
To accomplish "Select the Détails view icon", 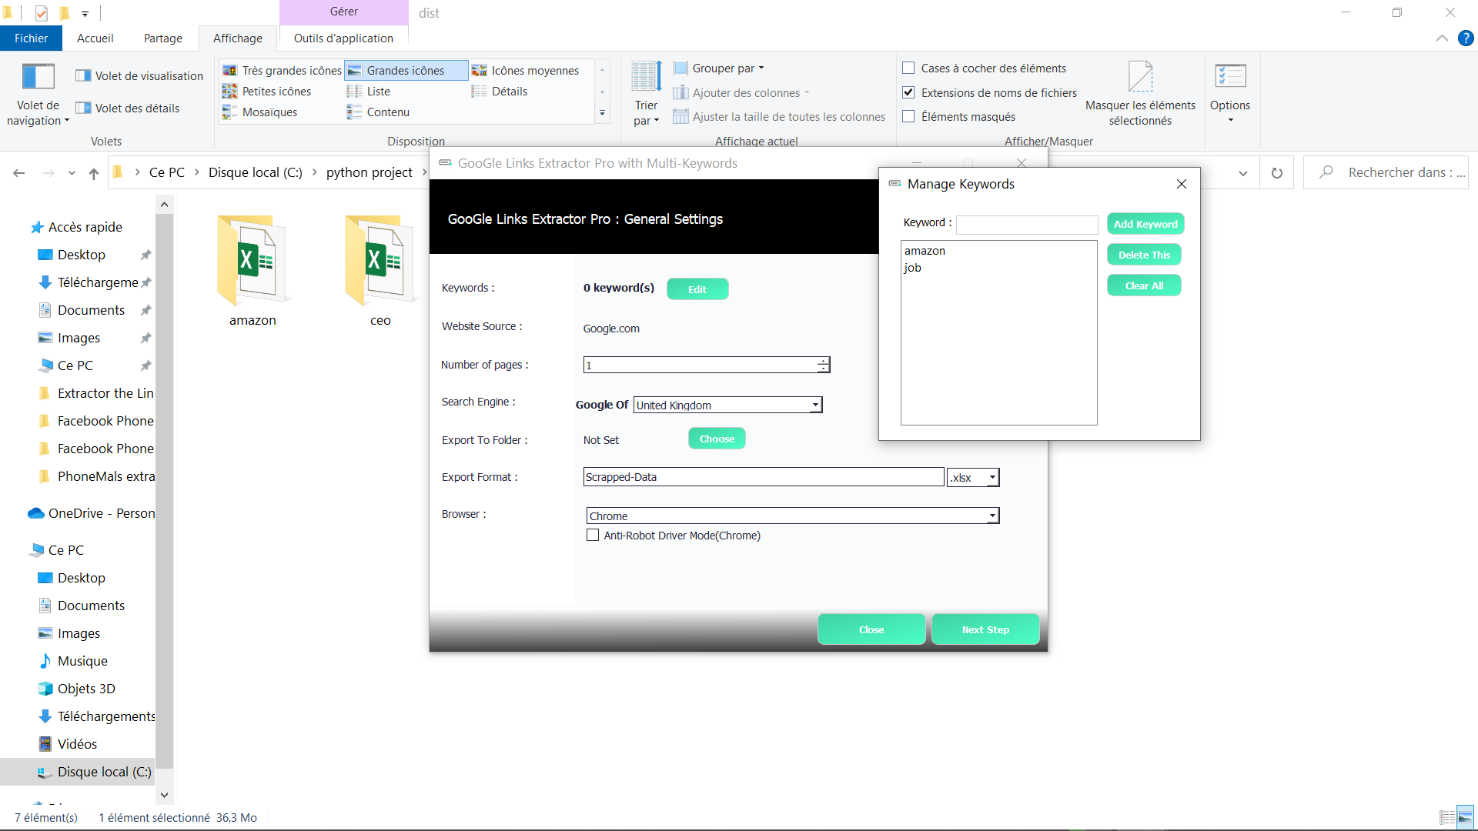I will 509,91.
